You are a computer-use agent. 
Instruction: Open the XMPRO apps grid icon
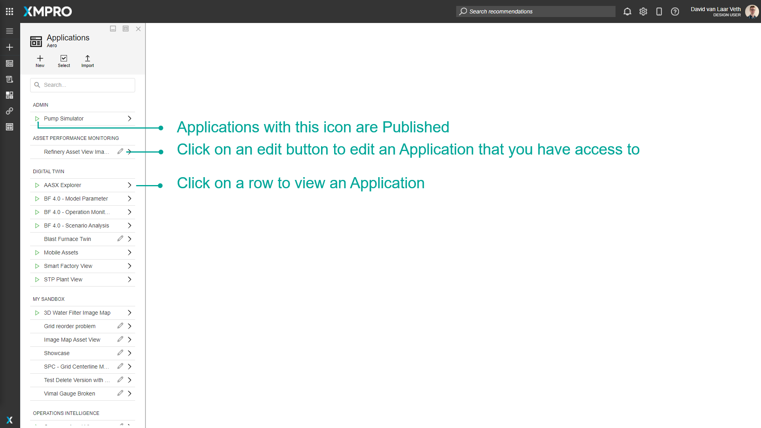pyautogui.click(x=9, y=11)
